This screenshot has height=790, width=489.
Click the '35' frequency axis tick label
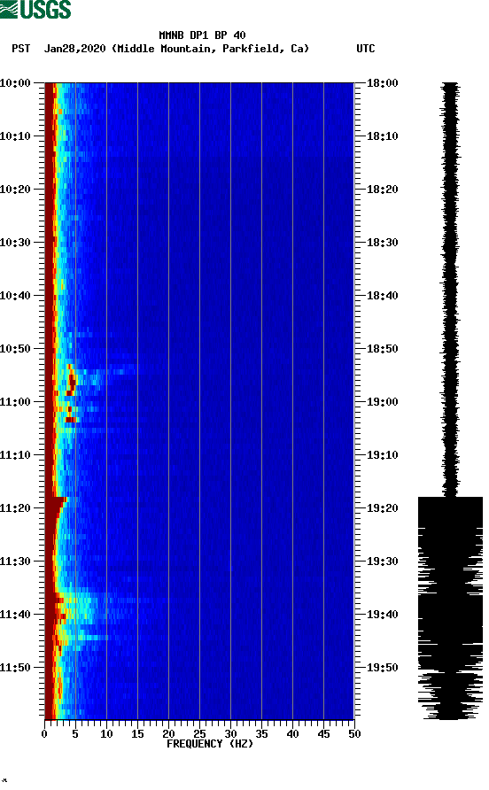point(261,734)
